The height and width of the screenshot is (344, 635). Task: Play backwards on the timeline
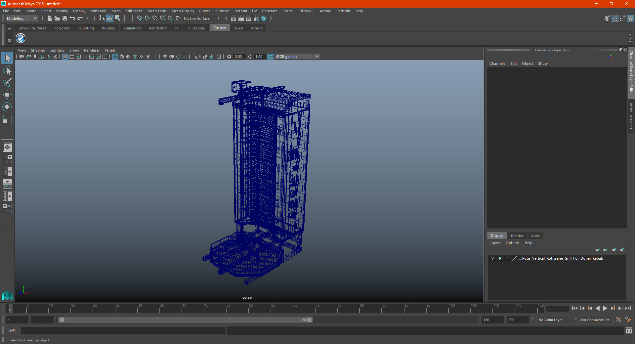597,308
